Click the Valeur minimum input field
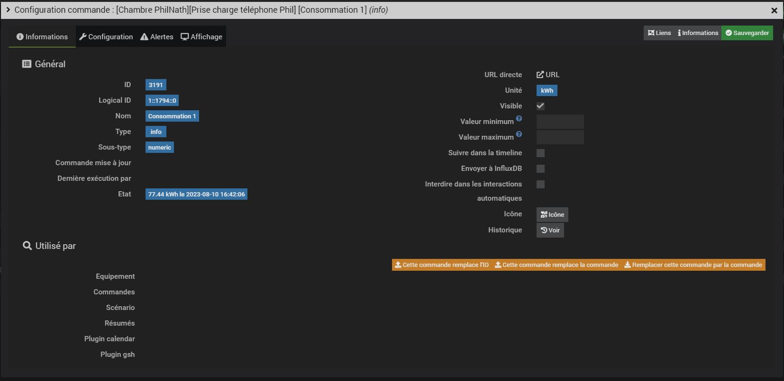Image resolution: width=784 pixels, height=381 pixels. [x=560, y=122]
